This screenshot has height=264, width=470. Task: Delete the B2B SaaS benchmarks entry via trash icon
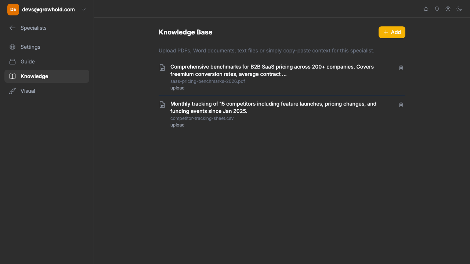coord(401,67)
